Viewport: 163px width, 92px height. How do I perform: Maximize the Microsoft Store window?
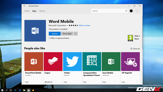[134, 6]
